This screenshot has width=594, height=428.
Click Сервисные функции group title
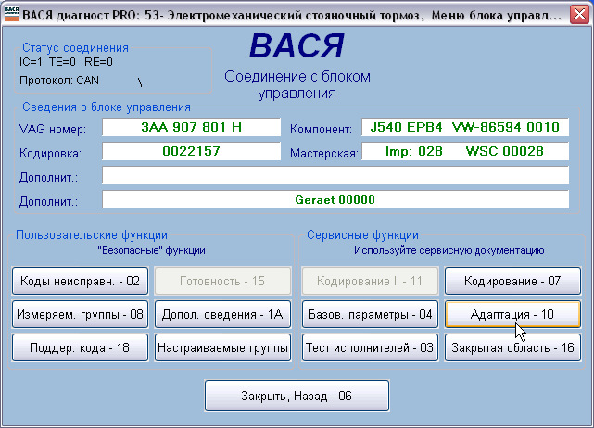click(x=362, y=234)
